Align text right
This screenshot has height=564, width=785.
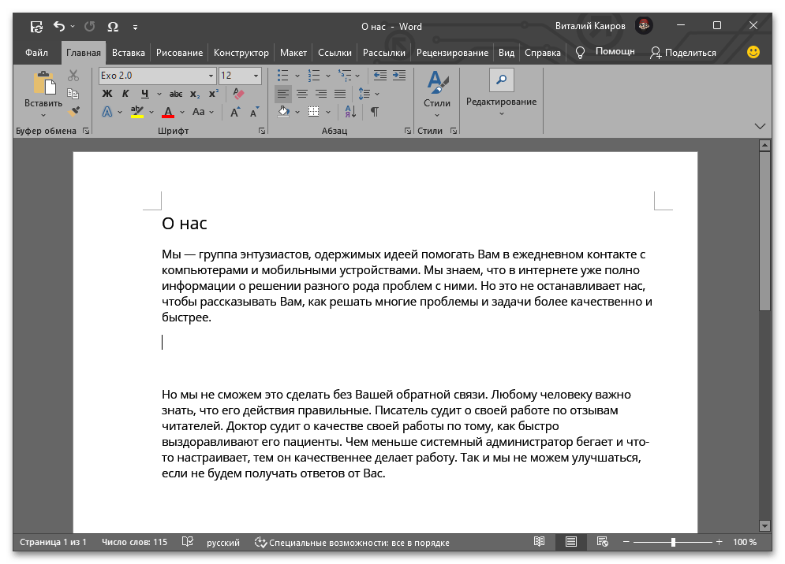coord(321,94)
